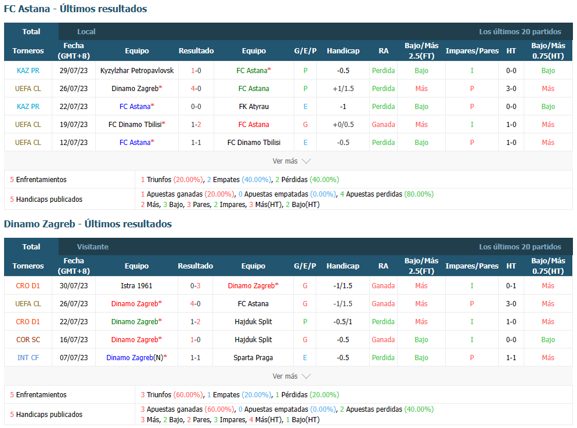Open UEFA CL tournament on 12/07/23 row
Screen dimensions: 577x428
[28, 143]
